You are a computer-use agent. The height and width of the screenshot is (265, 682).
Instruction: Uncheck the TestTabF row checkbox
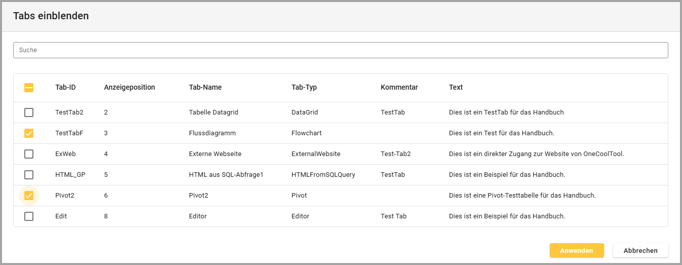click(29, 133)
